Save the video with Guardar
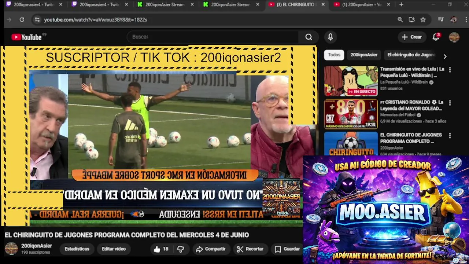Screen dimensions: 469x264 287,249
